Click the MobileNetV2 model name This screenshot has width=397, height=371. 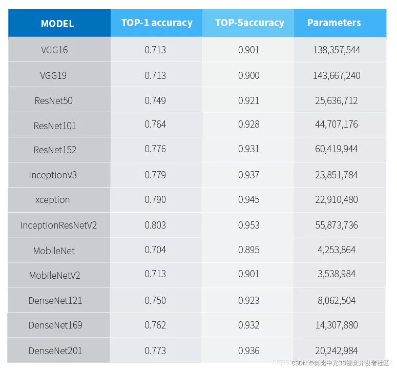pyautogui.click(x=55, y=275)
